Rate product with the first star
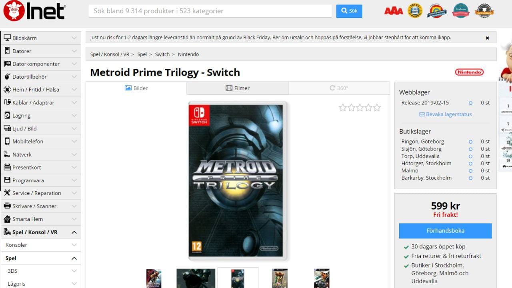 tap(343, 107)
